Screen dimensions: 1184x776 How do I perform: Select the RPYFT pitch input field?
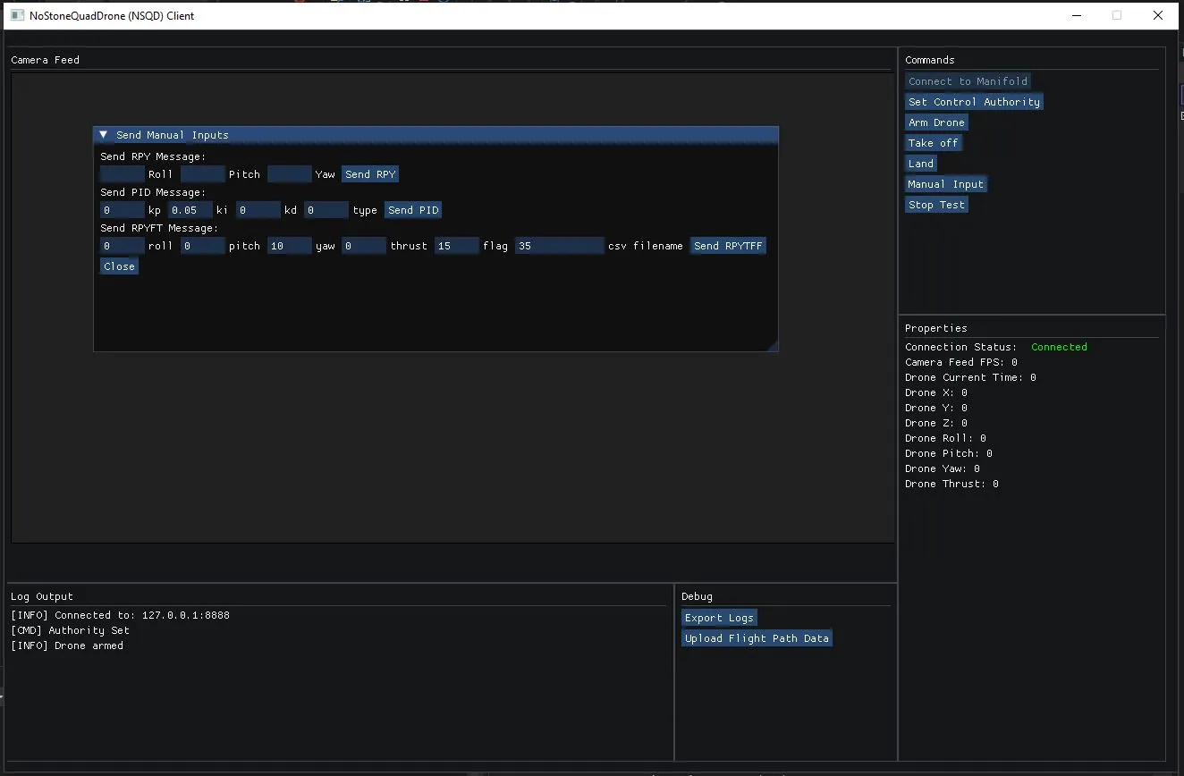(x=203, y=246)
